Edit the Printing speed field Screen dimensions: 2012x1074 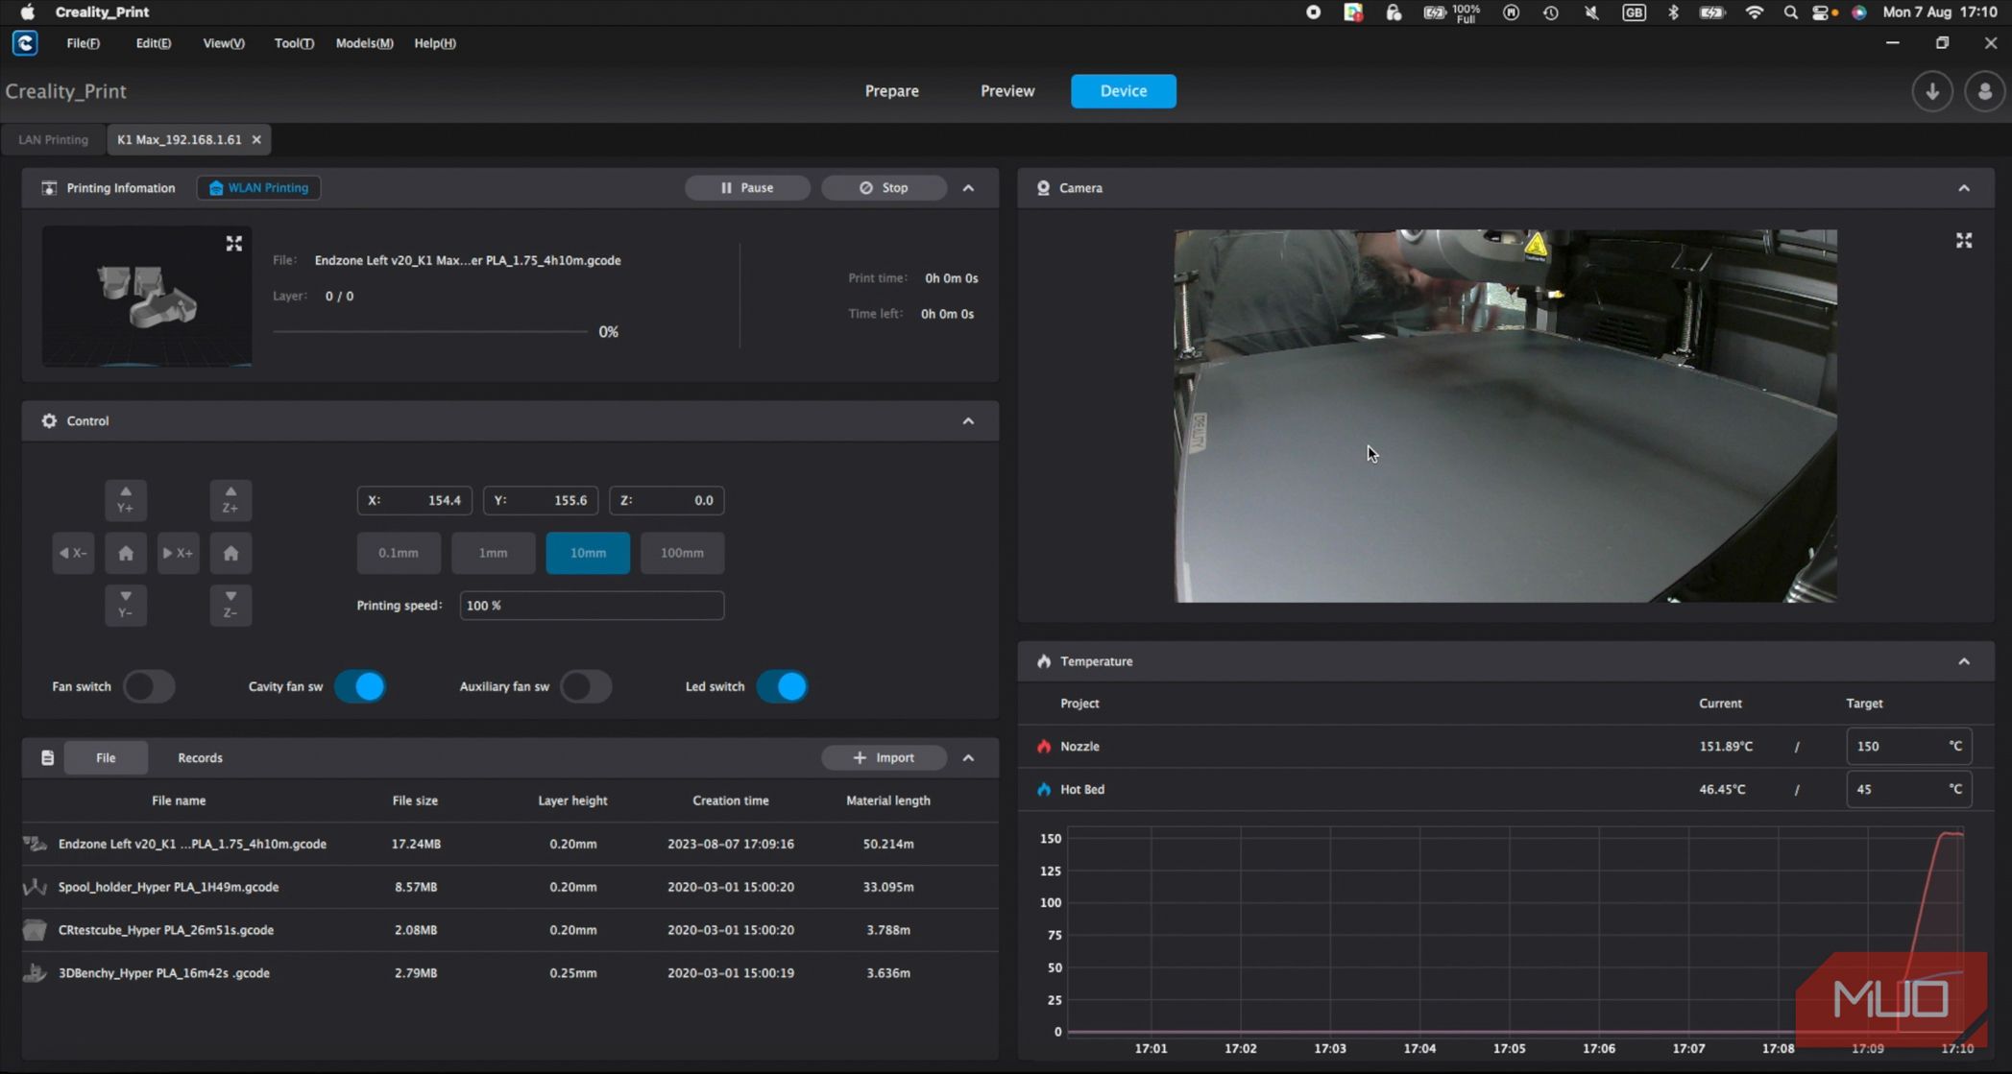tap(592, 606)
